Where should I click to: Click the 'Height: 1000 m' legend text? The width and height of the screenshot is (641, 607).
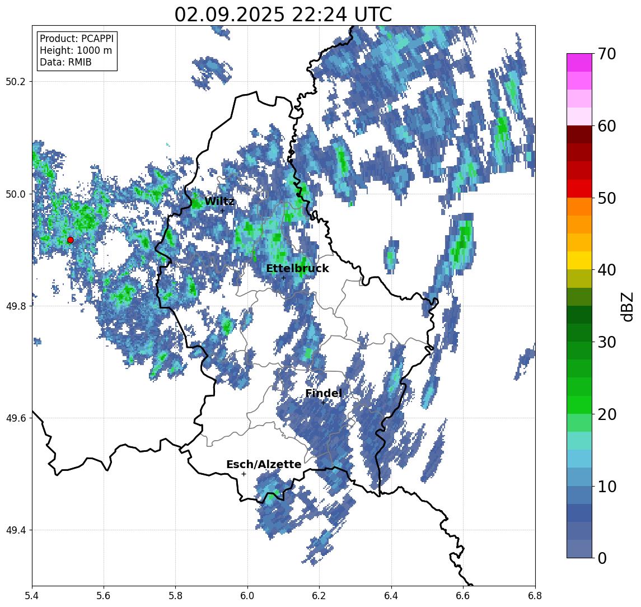(x=76, y=51)
